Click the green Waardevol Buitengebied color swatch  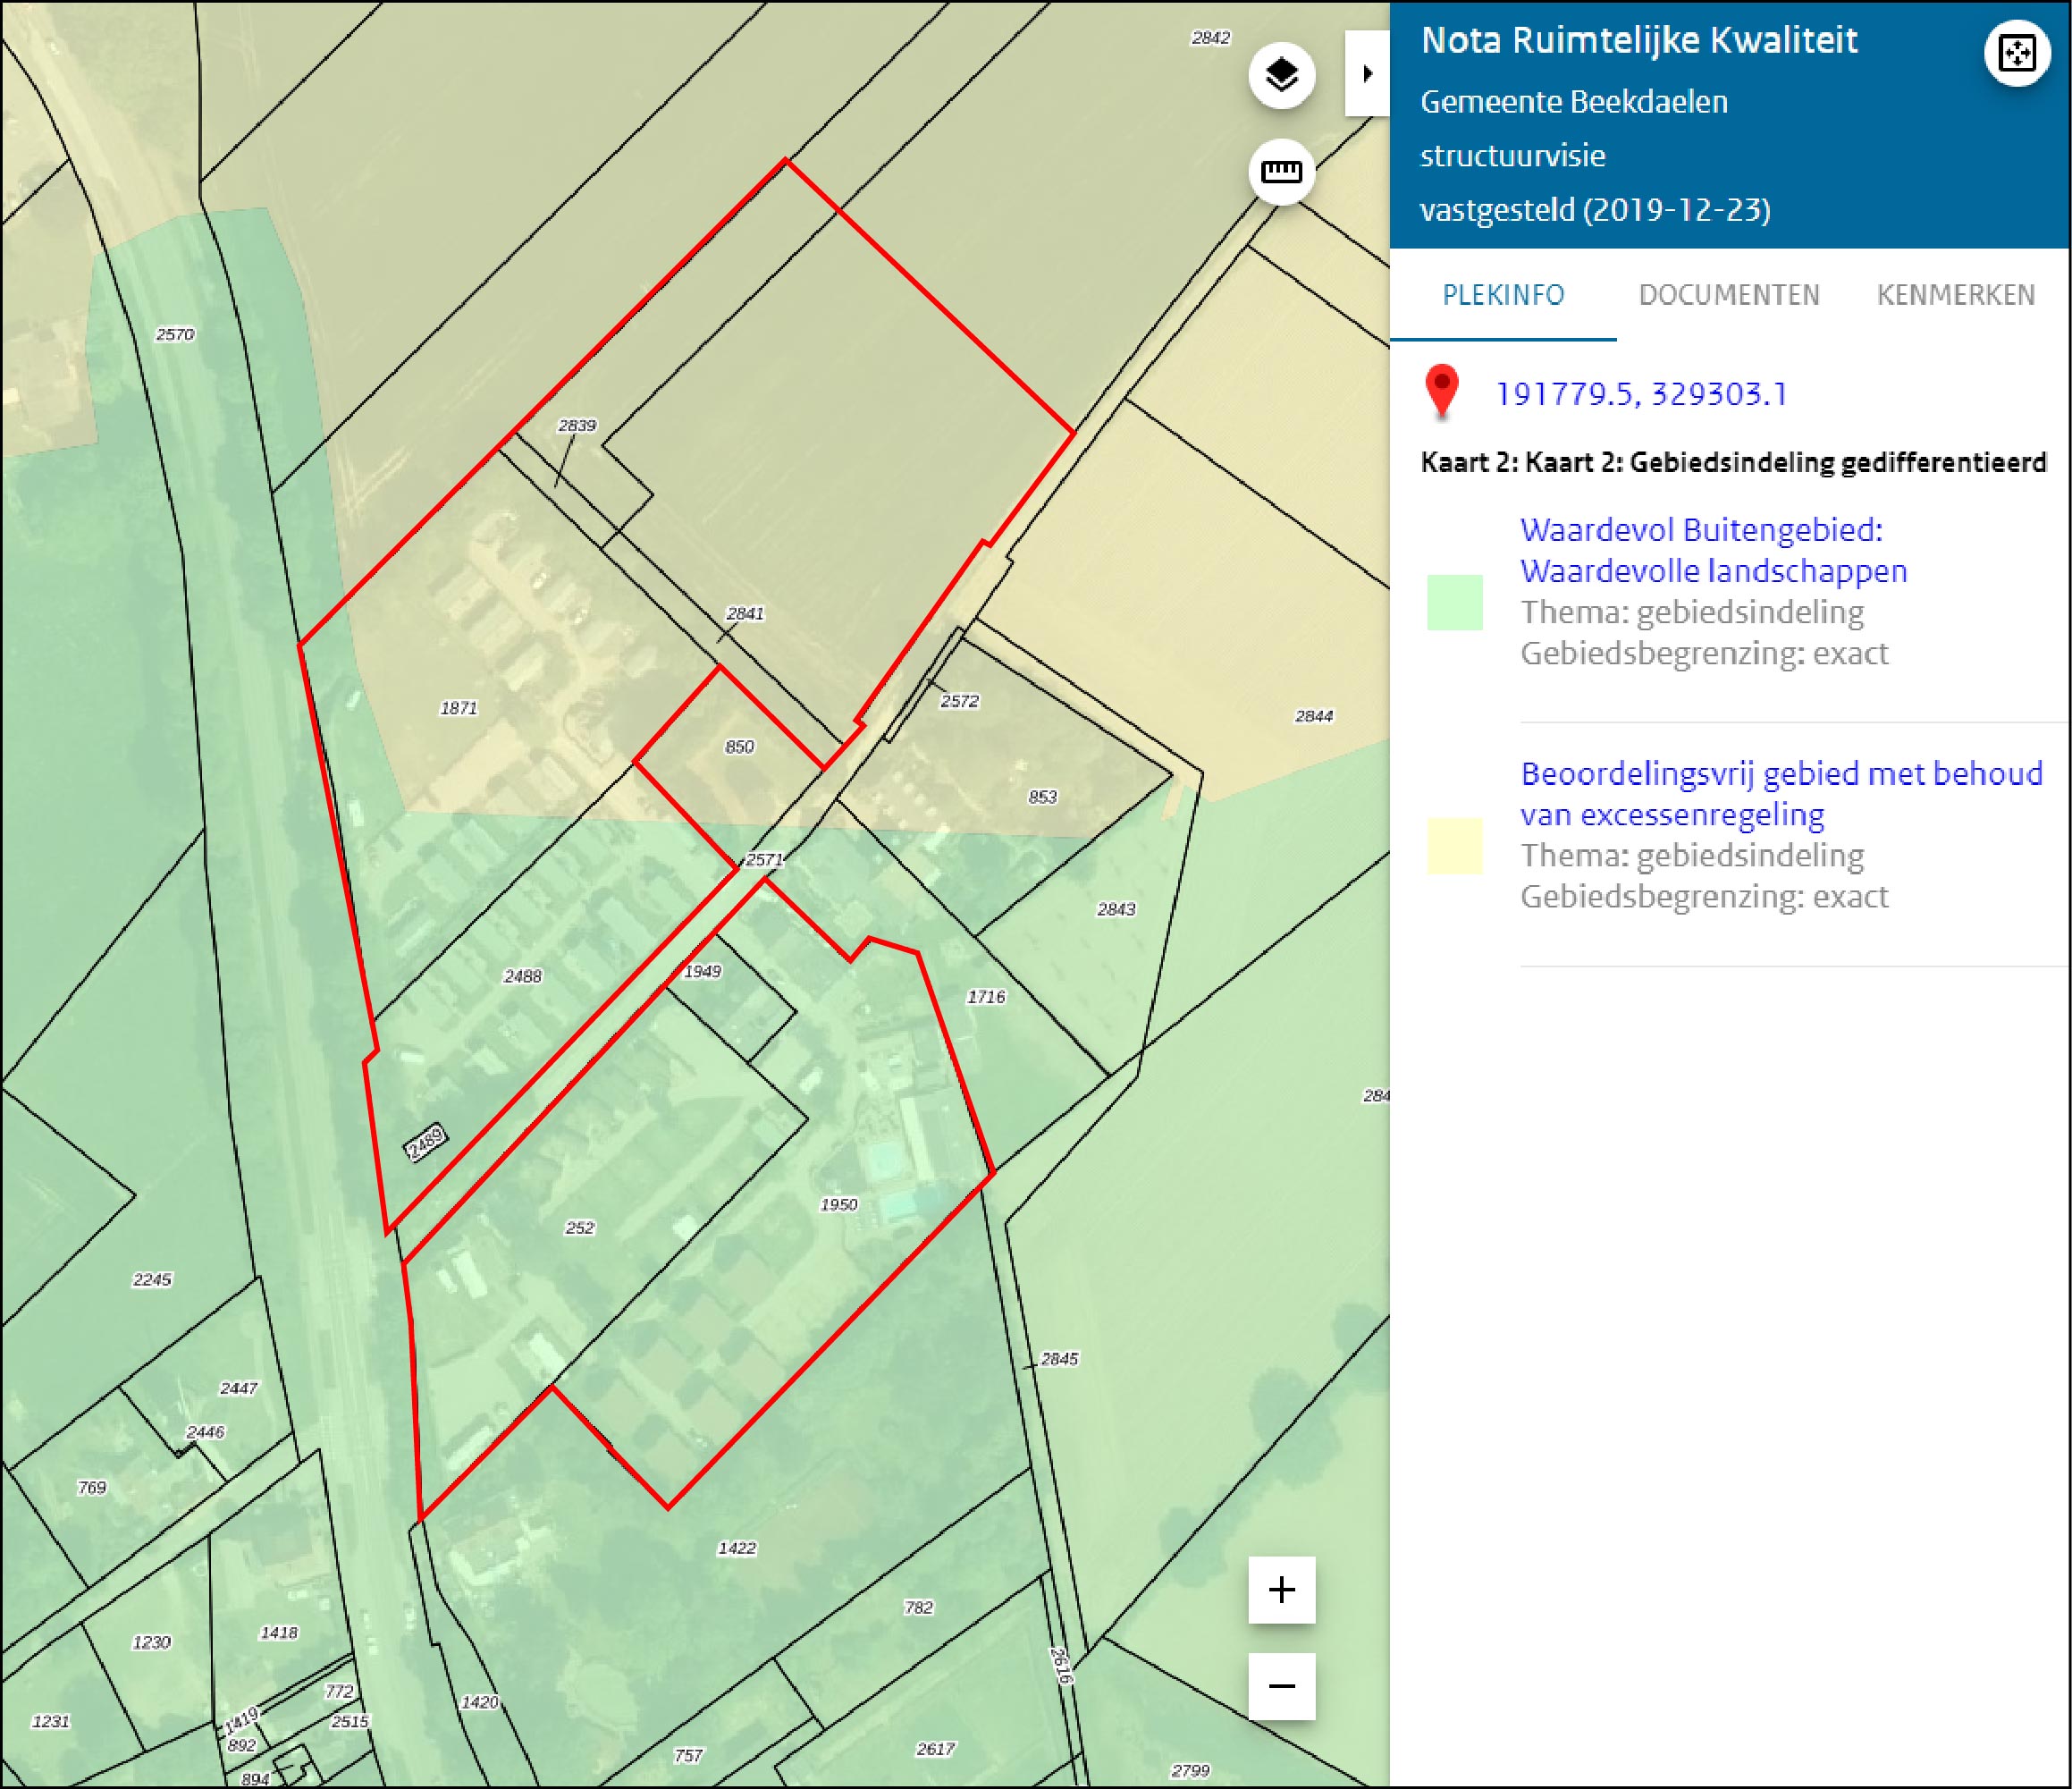coord(1454,602)
